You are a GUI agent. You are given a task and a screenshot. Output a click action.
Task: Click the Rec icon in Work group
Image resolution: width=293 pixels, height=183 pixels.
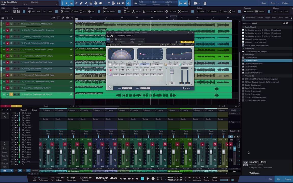(x=125, y=11)
